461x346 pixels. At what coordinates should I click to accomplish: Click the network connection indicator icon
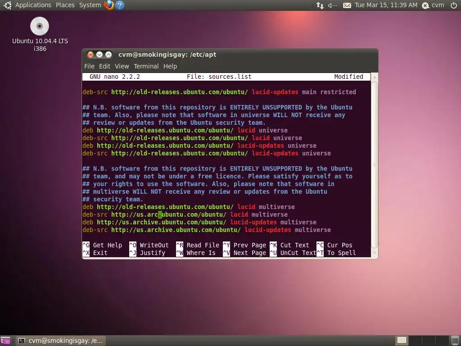pyautogui.click(x=320, y=5)
